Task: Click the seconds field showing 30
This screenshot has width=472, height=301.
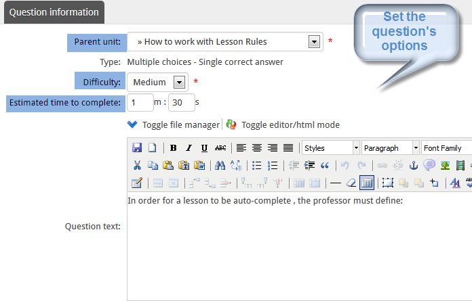Action: tap(182, 103)
